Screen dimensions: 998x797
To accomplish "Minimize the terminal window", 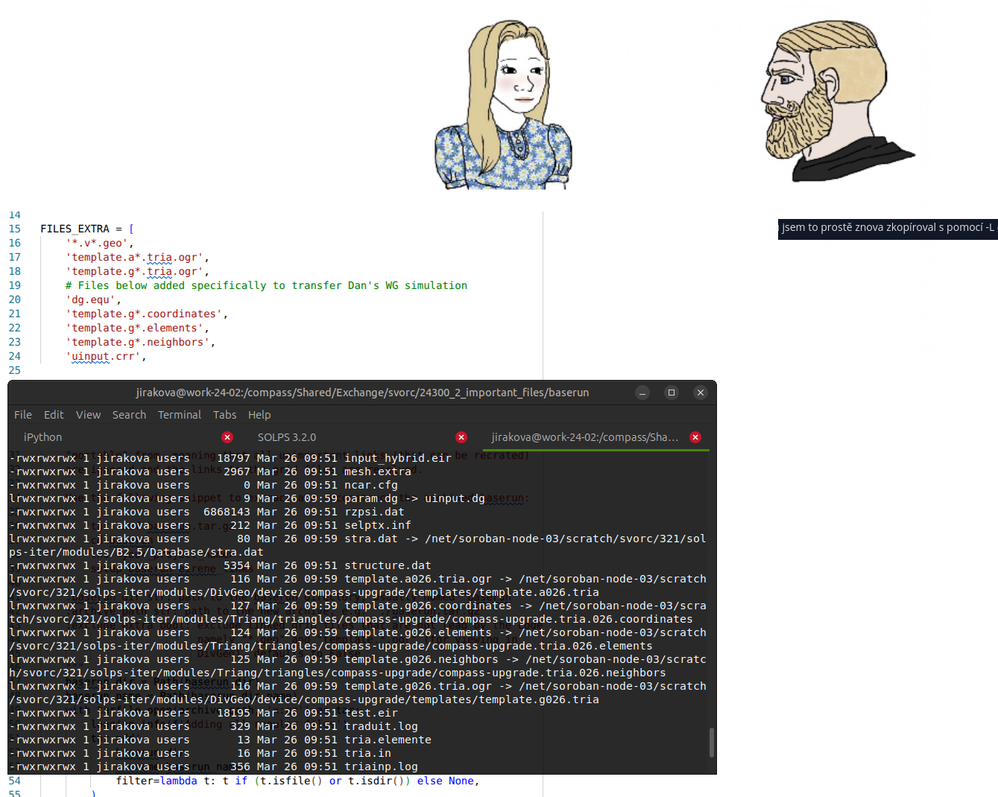I will [642, 393].
